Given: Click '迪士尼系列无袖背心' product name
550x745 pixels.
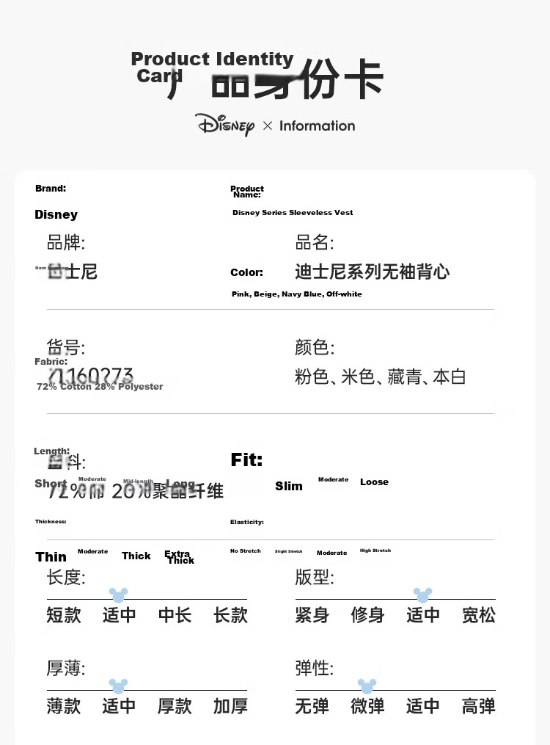Looking at the screenshot, I should 373,272.
